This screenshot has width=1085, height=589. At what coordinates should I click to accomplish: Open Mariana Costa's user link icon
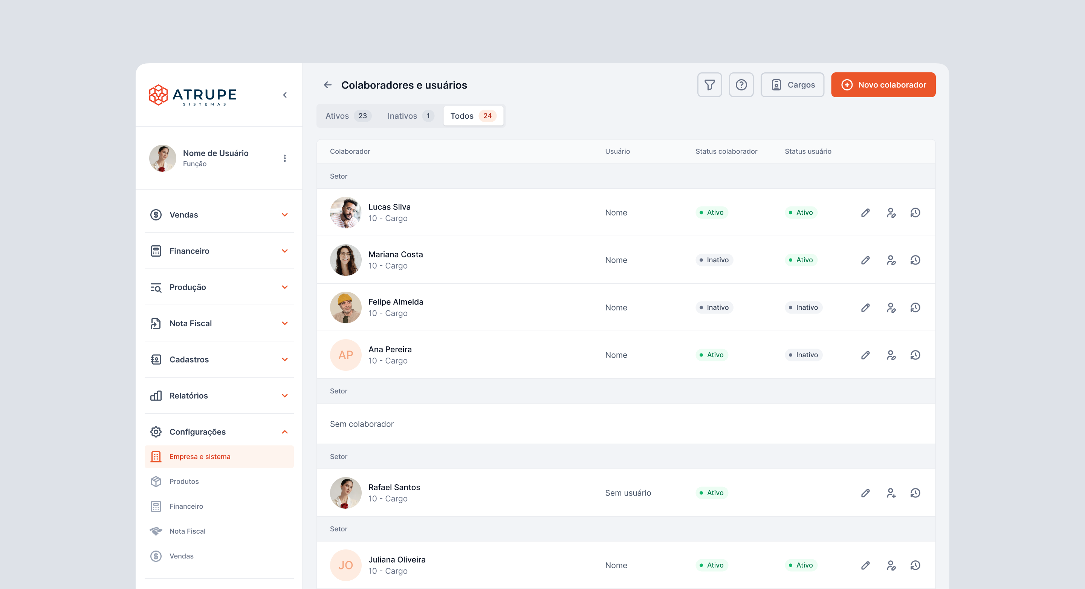pyautogui.click(x=890, y=260)
